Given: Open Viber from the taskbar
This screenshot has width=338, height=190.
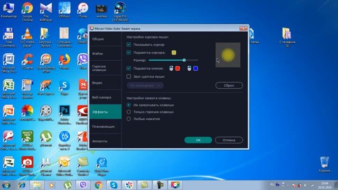Looking at the screenshot, I should click(x=83, y=185).
